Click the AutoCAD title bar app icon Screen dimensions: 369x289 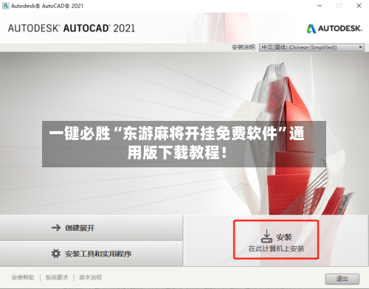(x=5, y=6)
